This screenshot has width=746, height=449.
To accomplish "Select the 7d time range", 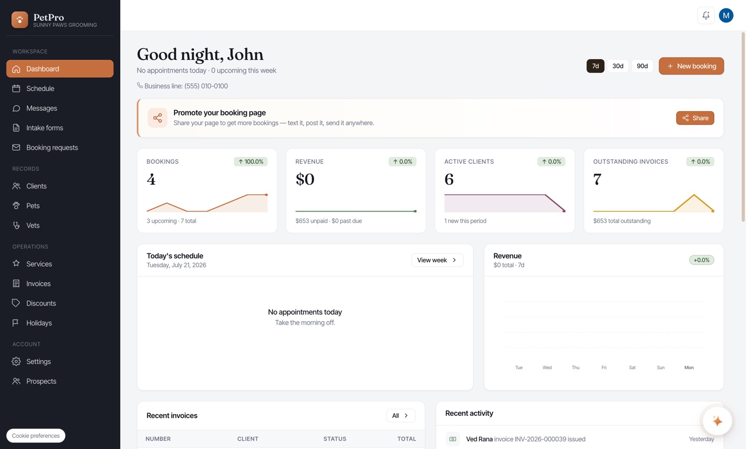I will coord(595,66).
